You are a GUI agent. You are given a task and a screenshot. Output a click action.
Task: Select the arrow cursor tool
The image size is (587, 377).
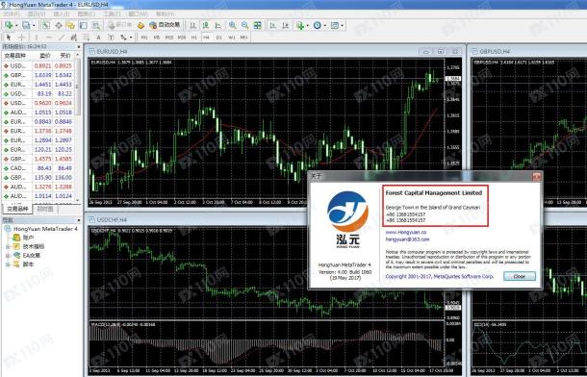tap(9, 38)
